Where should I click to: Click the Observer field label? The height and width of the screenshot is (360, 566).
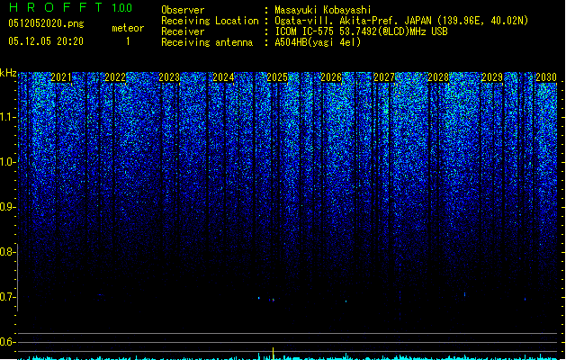click(x=183, y=10)
